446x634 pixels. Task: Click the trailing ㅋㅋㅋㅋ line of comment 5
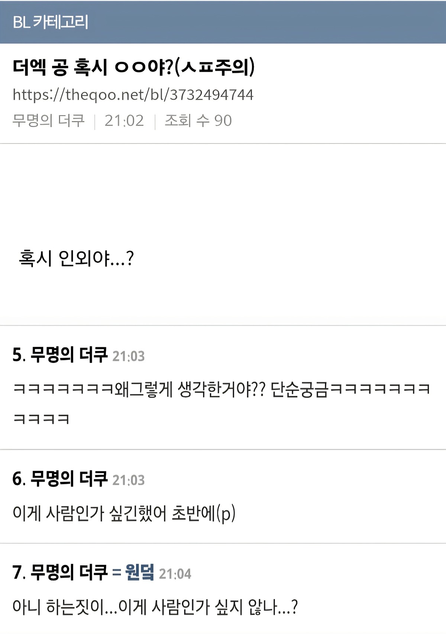41,419
